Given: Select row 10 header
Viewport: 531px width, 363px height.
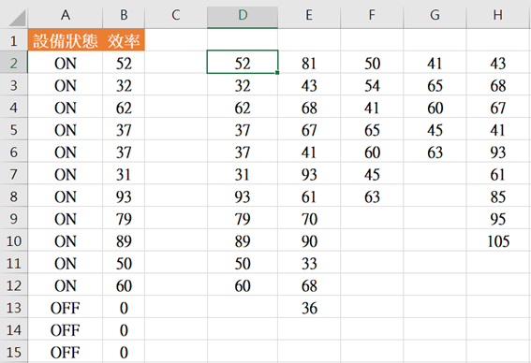Looking at the screenshot, I should (13, 240).
